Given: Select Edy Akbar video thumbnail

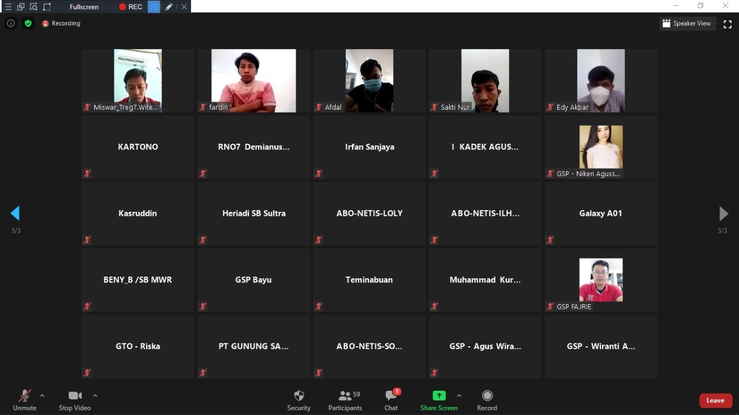Looking at the screenshot, I should [601, 80].
